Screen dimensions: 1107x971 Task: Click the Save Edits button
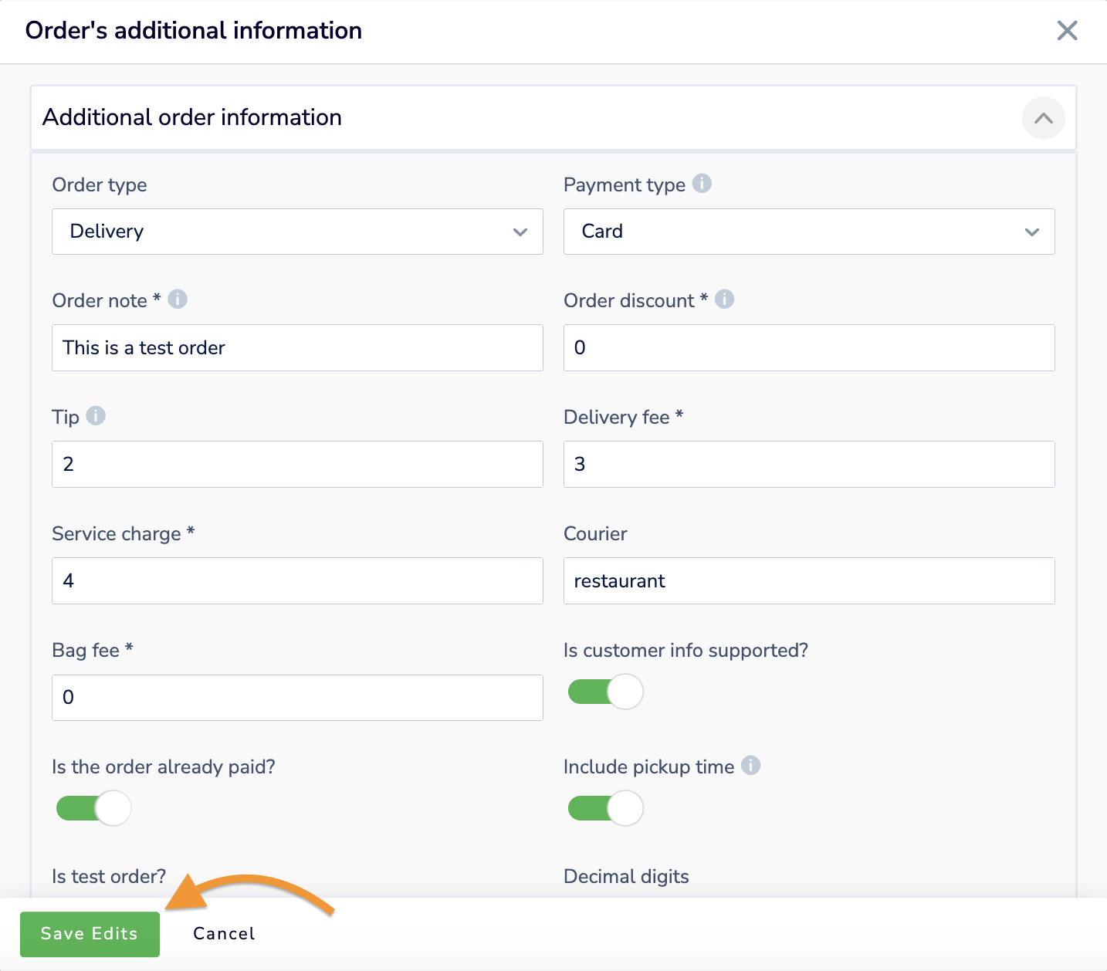pyautogui.click(x=90, y=934)
